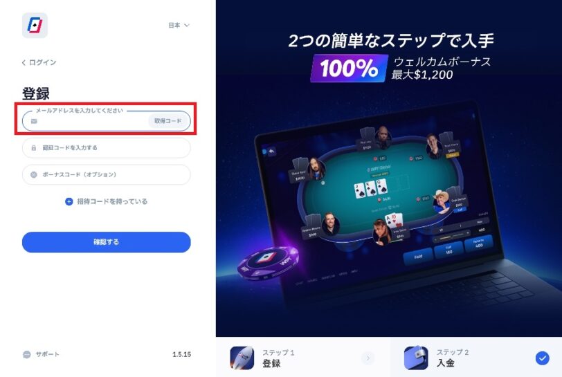Click the lock icon in verification field

pyautogui.click(x=34, y=147)
